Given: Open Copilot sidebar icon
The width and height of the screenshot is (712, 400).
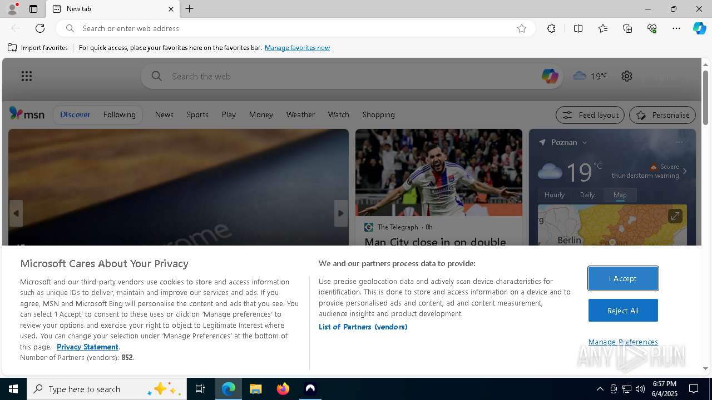Looking at the screenshot, I should (699, 28).
